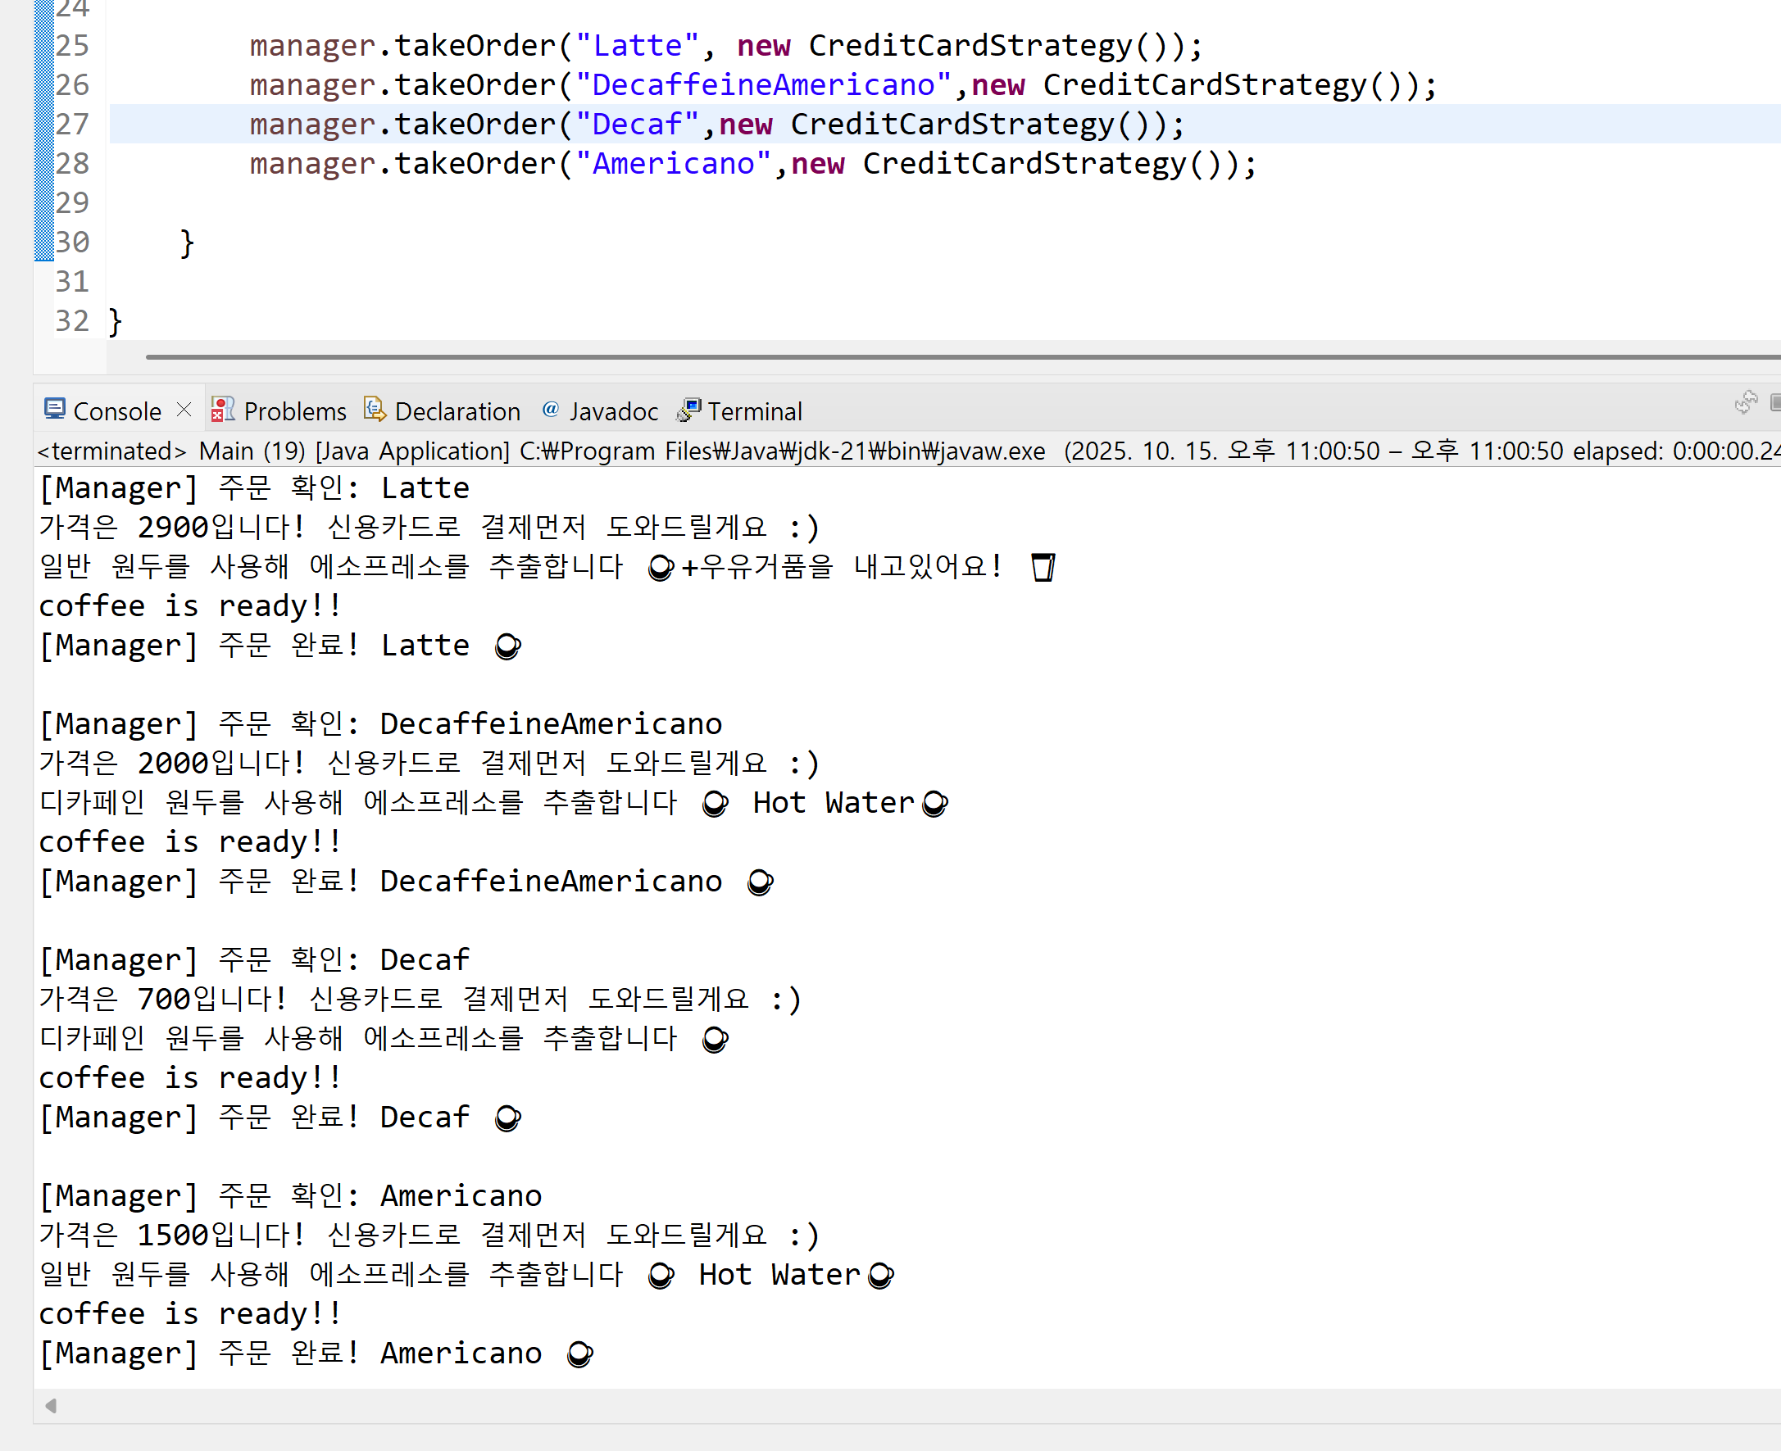Click the milk cup emoji on Latte line
This screenshot has height=1451, width=1781.
click(x=1043, y=568)
